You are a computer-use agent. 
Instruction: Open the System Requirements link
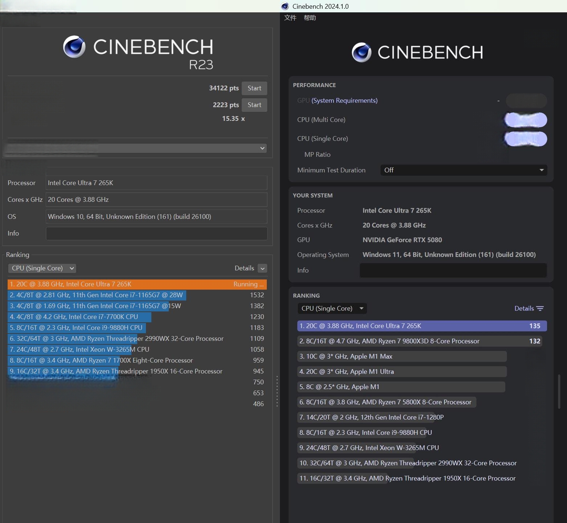click(x=344, y=101)
